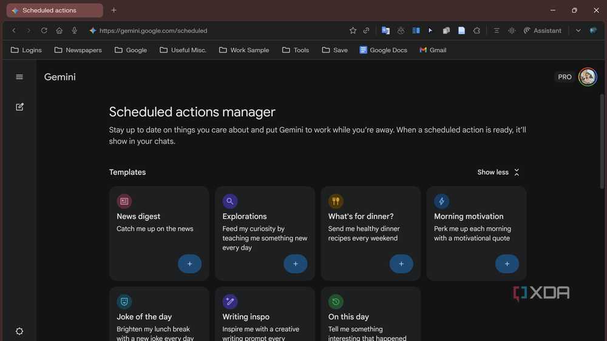Screen dimensions: 607x341
Task: Open the document extension icon
Action: (x=461, y=30)
